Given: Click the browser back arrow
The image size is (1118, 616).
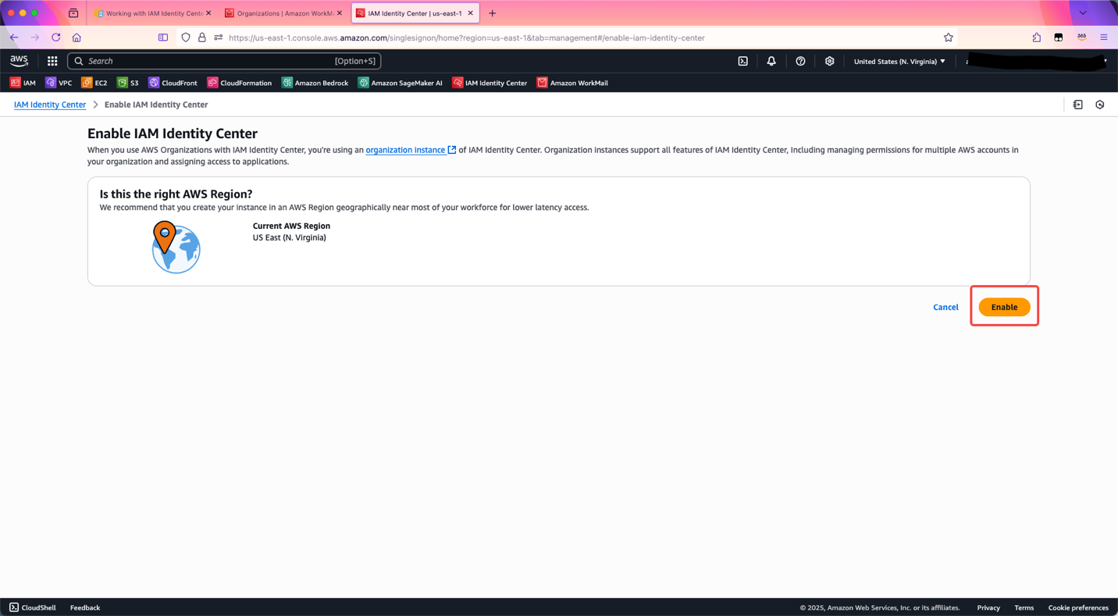Looking at the screenshot, I should click(x=14, y=37).
